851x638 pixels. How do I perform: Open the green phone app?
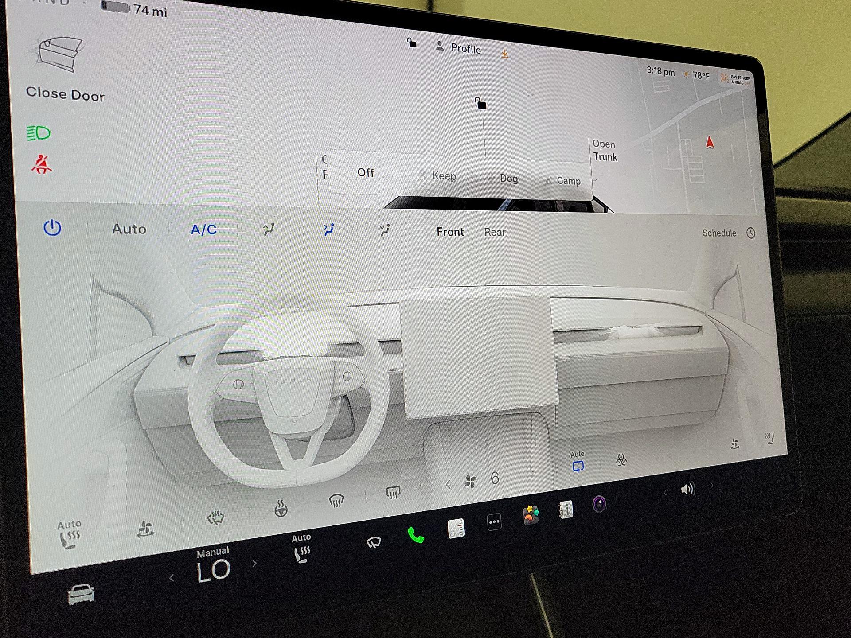415,535
